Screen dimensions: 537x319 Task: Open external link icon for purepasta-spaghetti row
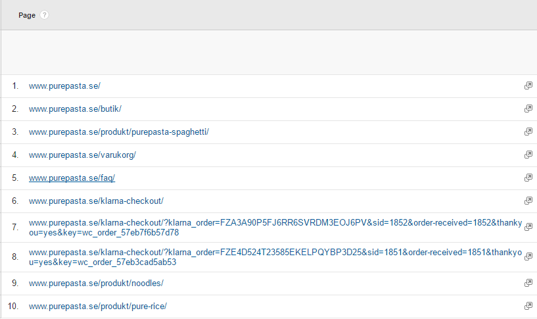[528, 132]
